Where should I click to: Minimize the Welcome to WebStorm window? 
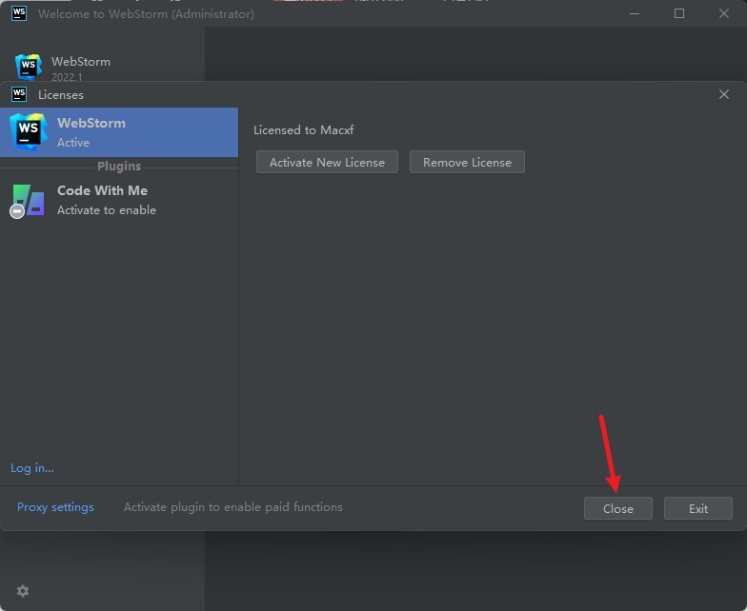[635, 13]
